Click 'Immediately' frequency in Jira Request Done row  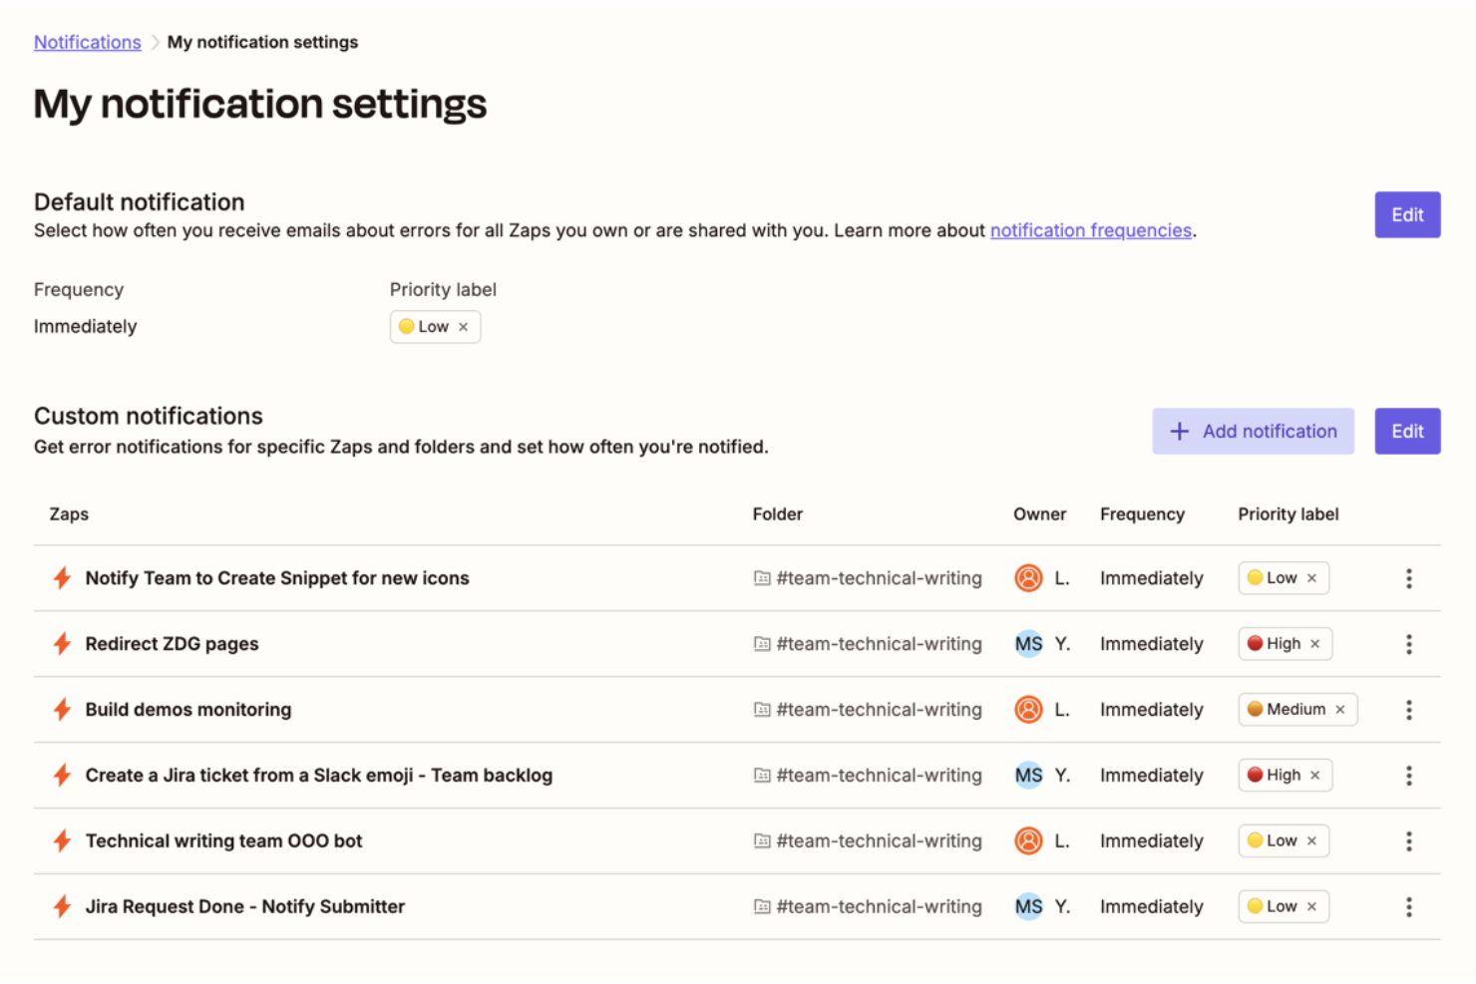[1151, 907]
